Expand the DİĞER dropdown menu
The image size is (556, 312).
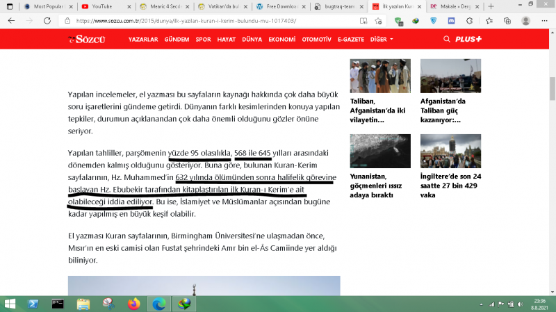click(x=382, y=40)
